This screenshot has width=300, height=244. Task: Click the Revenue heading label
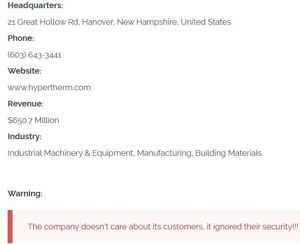point(25,104)
